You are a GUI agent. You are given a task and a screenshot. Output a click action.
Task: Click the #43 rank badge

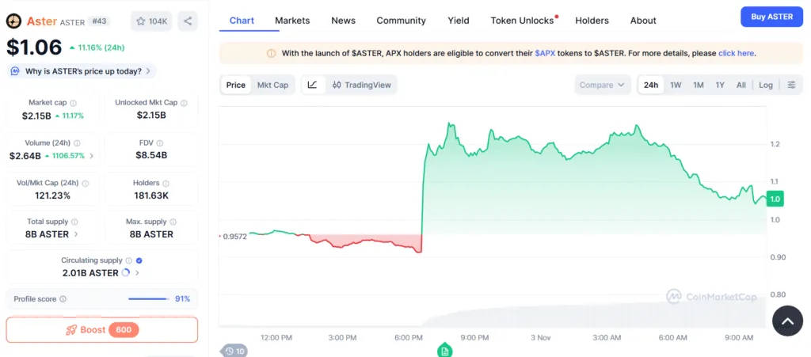[98, 21]
